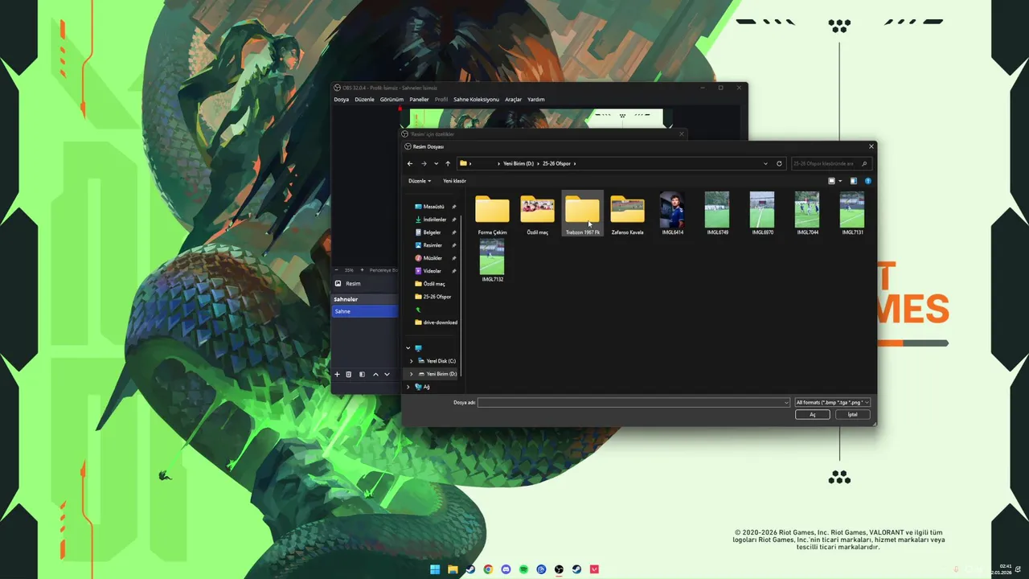Screen dimensions: 1029x579
Task: Open the file dialog help icon
Action: 867,181
